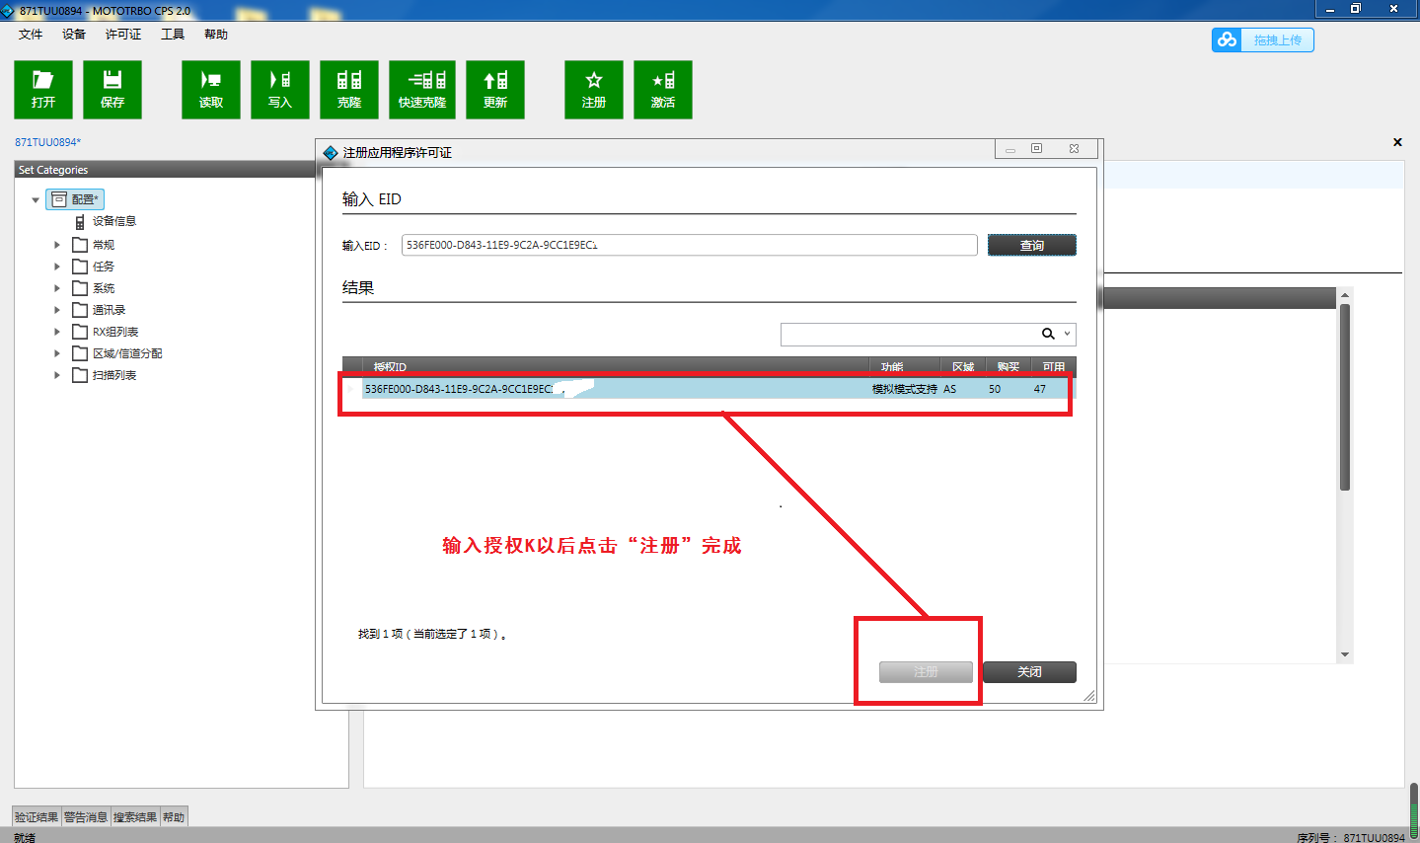Expand the 系统 folder
This screenshot has height=843, width=1420.
(x=57, y=288)
